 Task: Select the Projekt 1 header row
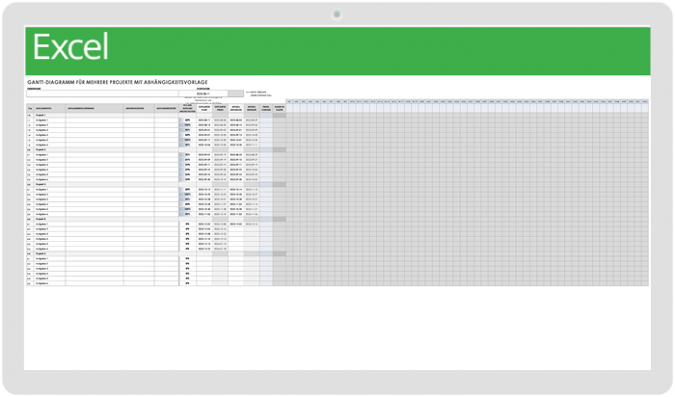[x=156, y=116]
